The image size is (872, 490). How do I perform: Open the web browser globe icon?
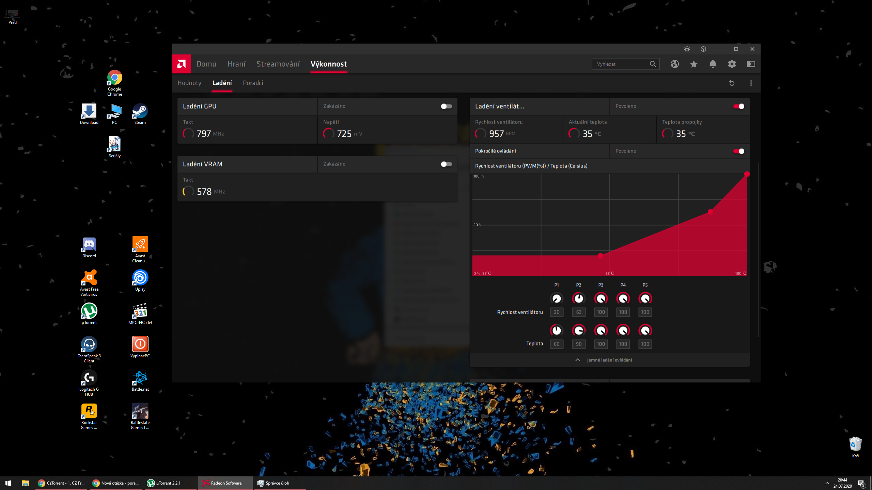[674, 64]
